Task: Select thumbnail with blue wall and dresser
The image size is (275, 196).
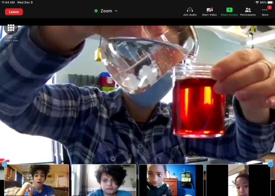Action: click(x=171, y=180)
